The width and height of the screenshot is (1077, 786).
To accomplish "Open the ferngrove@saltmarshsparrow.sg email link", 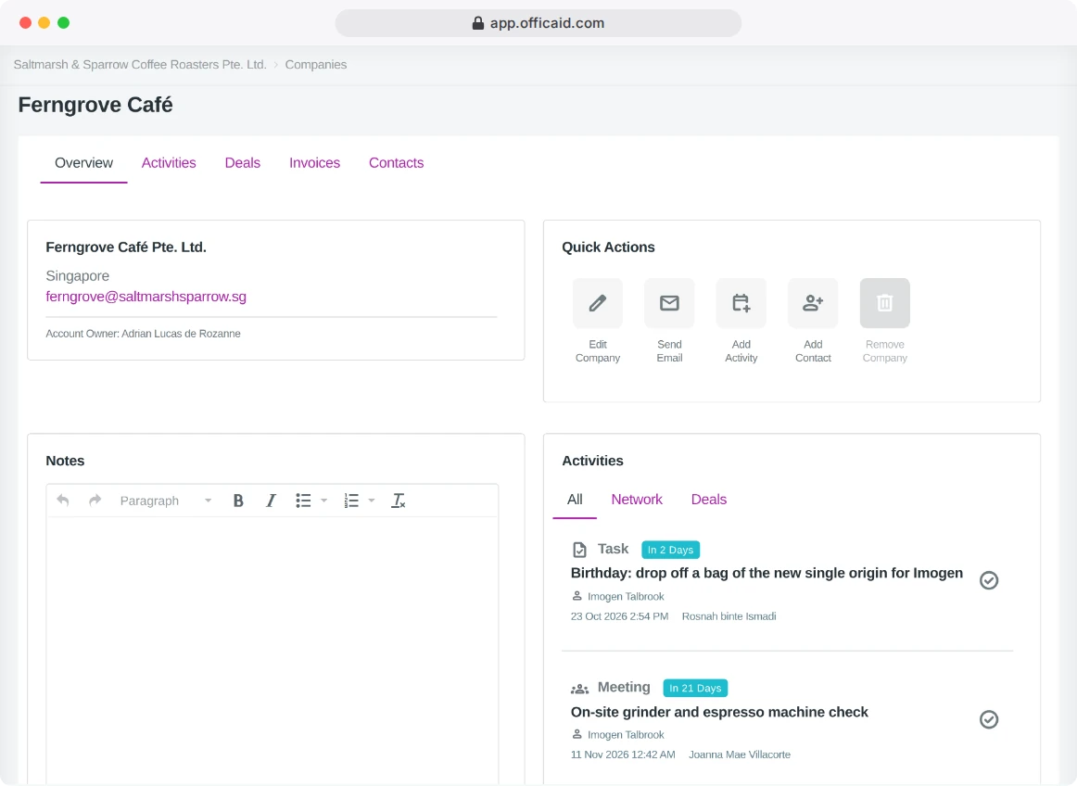I will [x=146, y=296].
